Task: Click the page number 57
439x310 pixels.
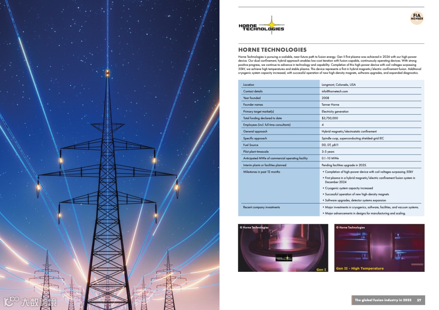Action: coord(419,300)
